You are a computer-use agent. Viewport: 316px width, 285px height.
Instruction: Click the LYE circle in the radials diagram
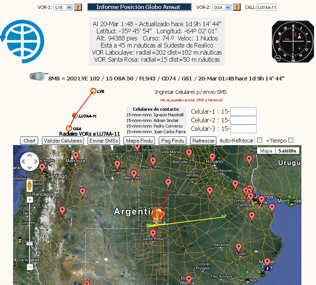[x=93, y=91]
